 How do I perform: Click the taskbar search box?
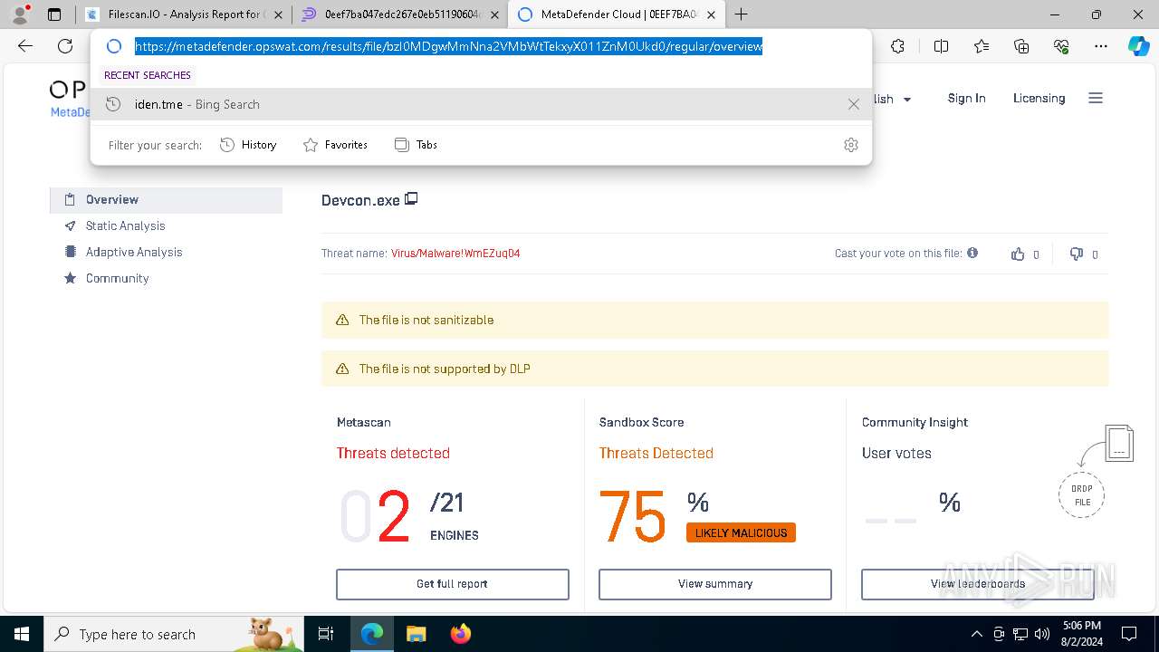tap(174, 634)
